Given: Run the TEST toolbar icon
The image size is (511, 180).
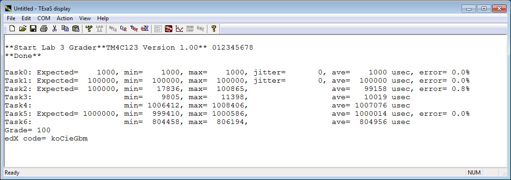Looking at the screenshot, I should tap(134, 28).
